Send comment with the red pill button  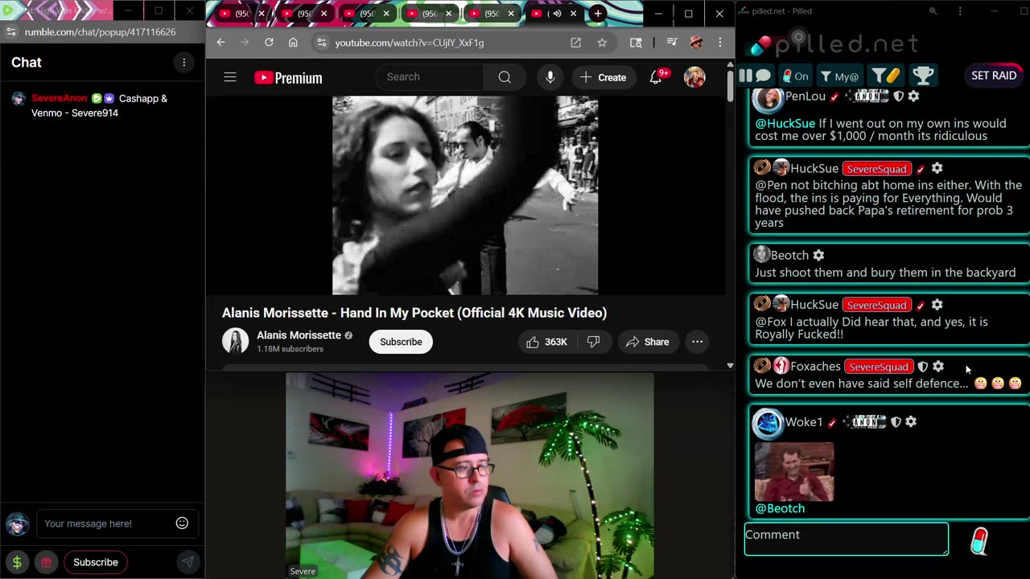tap(979, 540)
